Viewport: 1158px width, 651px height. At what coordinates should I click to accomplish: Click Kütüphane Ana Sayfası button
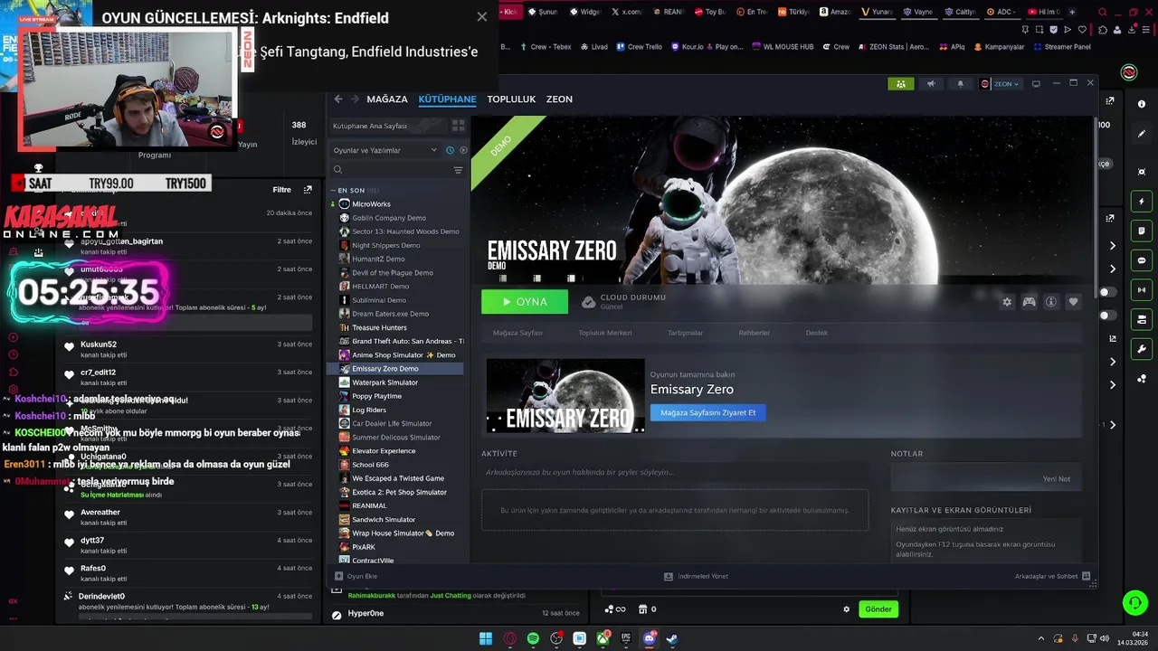pos(387,126)
